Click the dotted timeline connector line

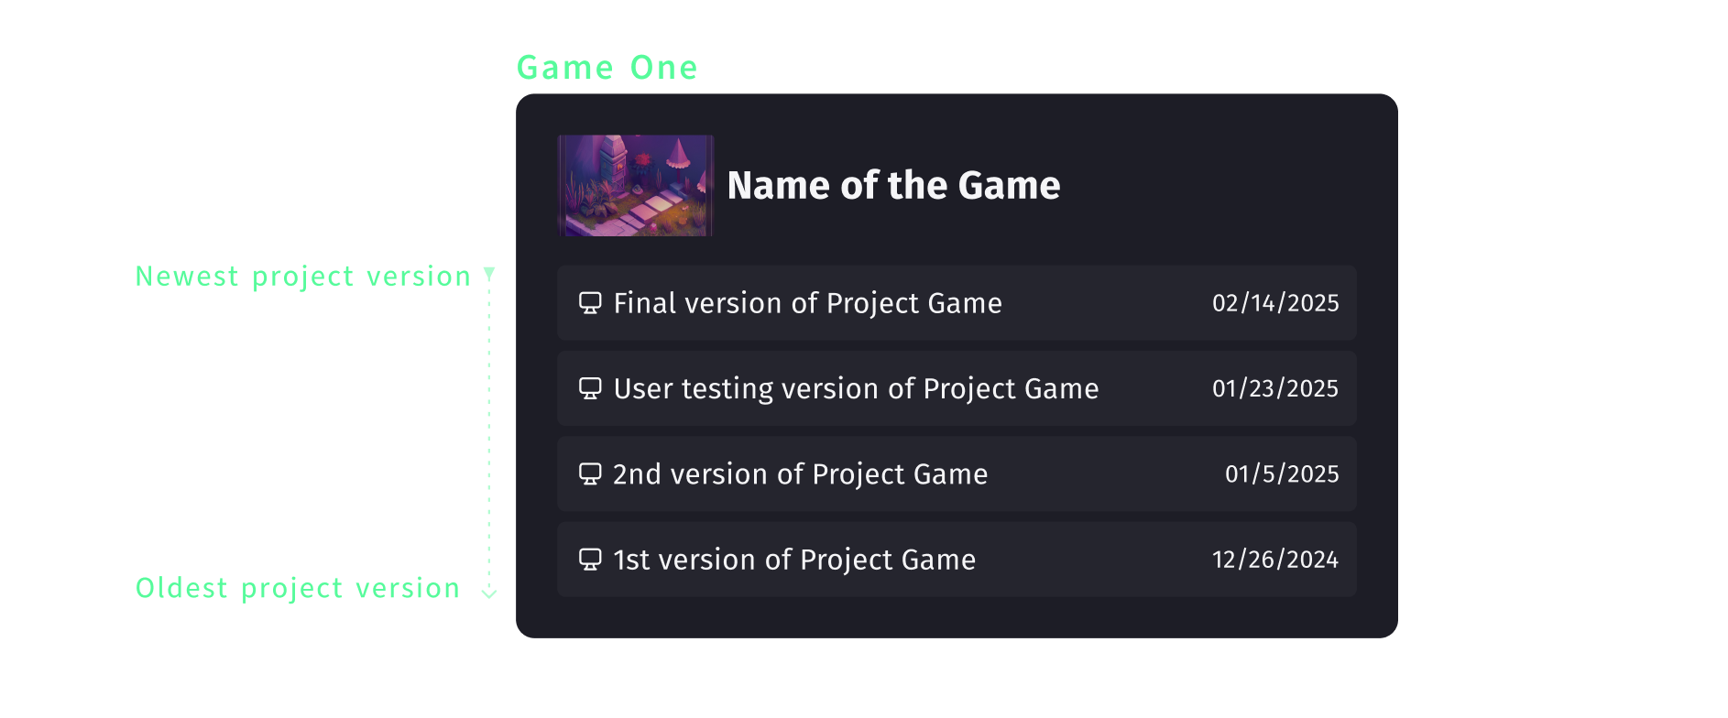tap(488, 430)
